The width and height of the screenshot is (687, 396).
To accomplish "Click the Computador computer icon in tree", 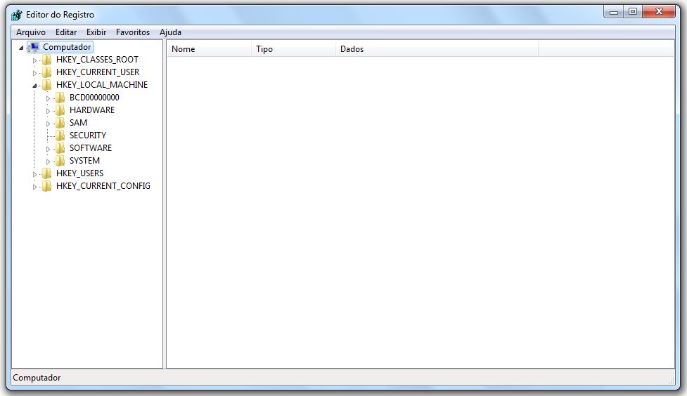I will (34, 47).
